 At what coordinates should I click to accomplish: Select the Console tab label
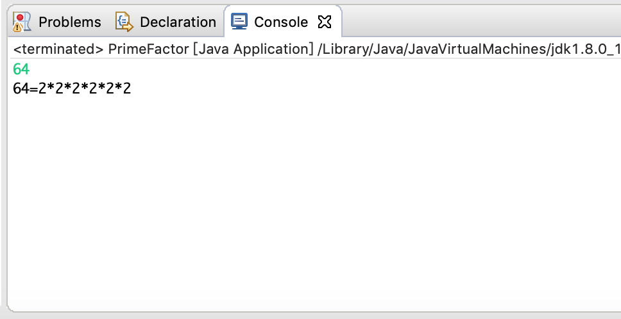tap(281, 22)
